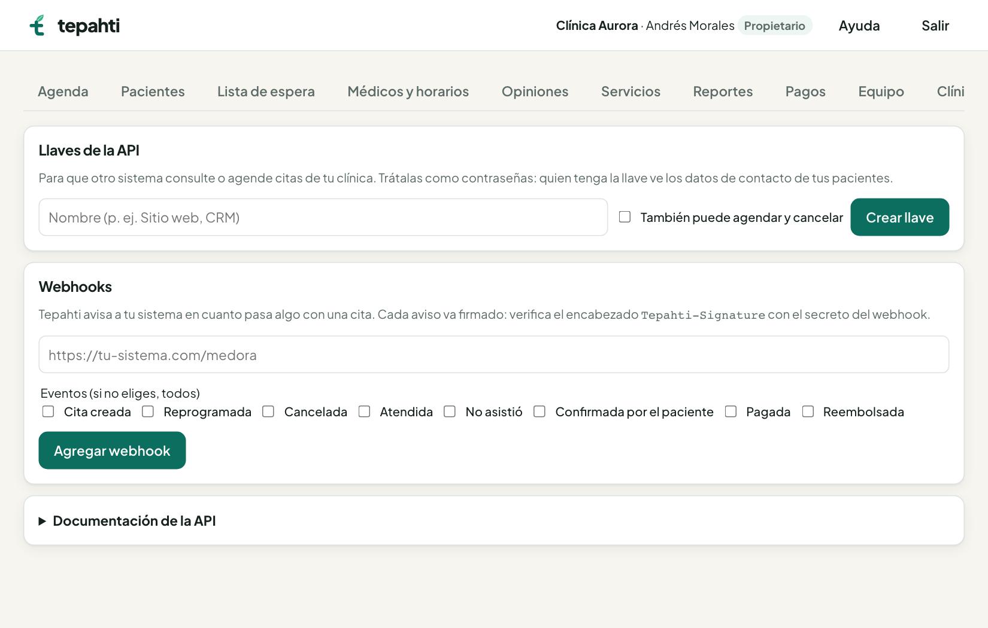This screenshot has height=628, width=988.
Task: Tick the Cancelada event checkbox
Action: pos(268,411)
